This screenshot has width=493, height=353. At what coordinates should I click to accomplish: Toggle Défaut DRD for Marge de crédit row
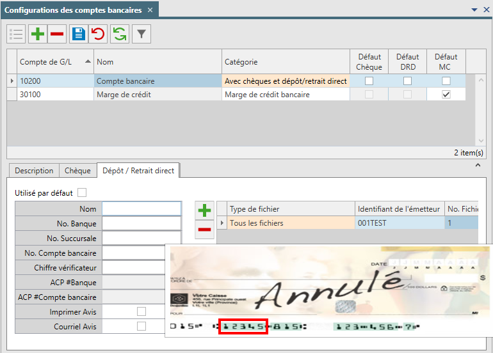407,94
